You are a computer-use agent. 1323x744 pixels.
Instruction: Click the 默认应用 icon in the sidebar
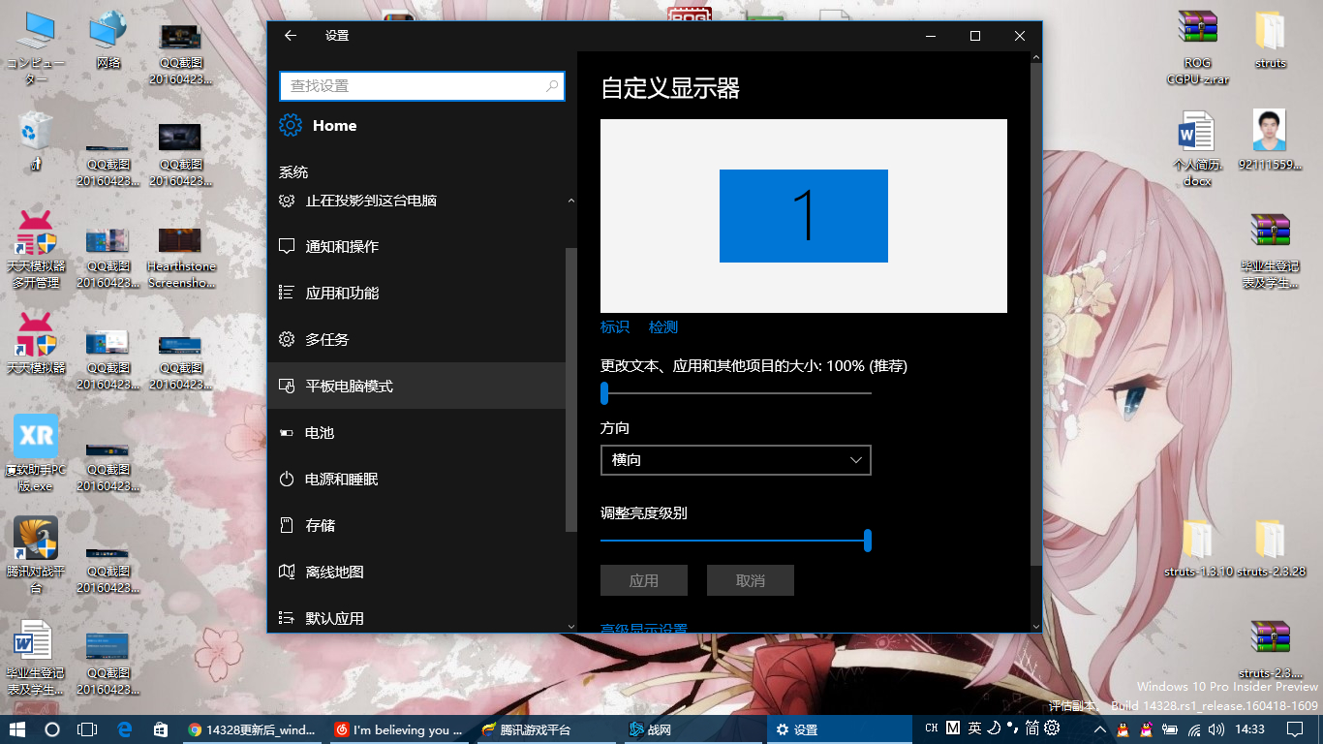[287, 618]
